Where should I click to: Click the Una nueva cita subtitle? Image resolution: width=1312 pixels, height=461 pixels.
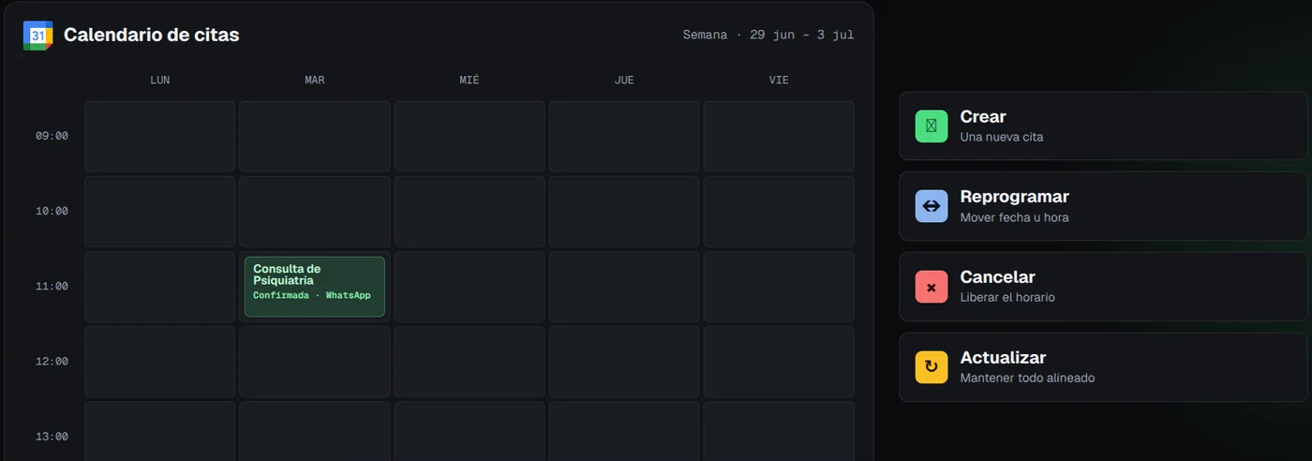coord(1002,137)
